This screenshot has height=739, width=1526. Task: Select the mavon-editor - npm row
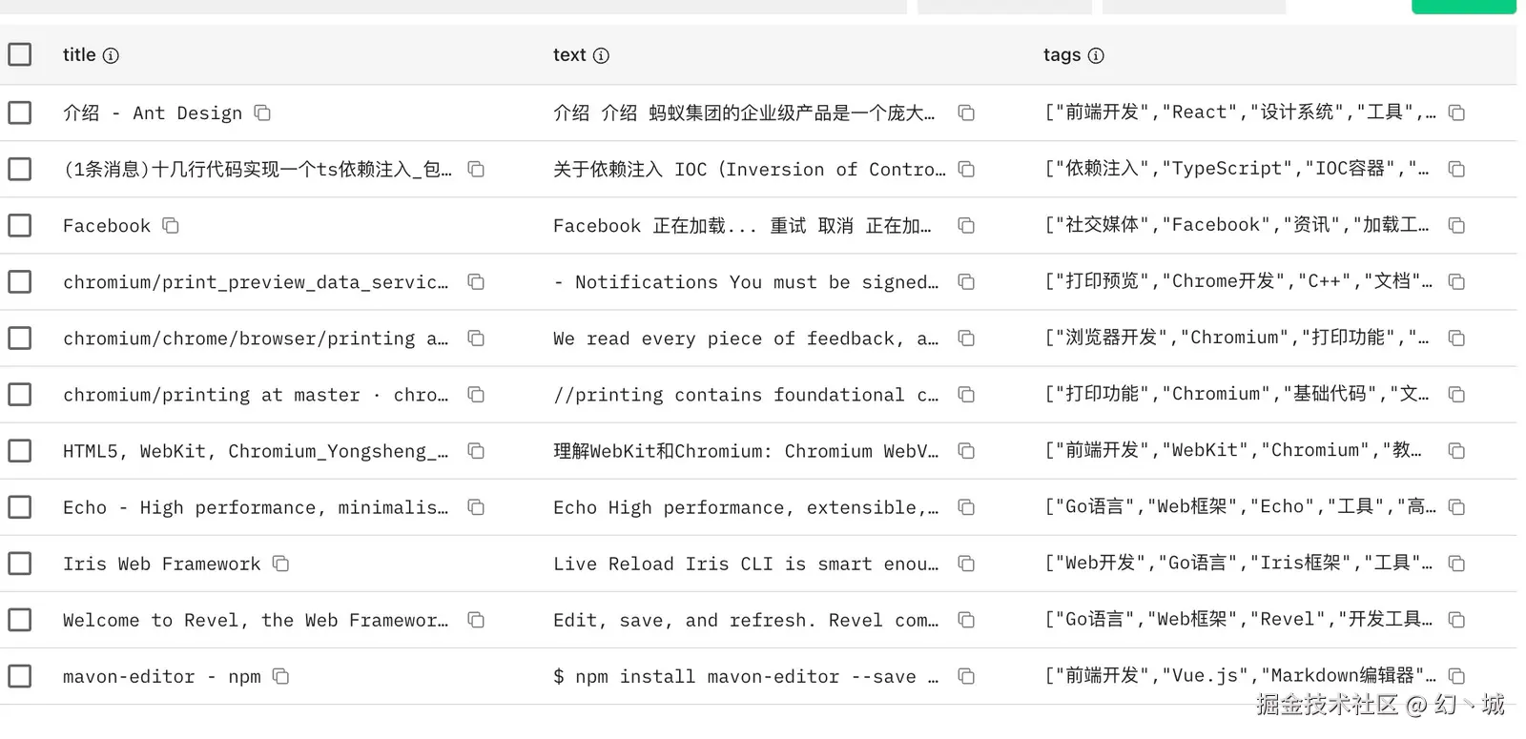point(19,675)
